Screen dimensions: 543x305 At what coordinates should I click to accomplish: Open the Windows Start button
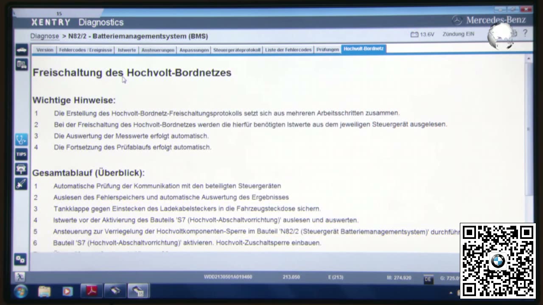[x=21, y=291]
